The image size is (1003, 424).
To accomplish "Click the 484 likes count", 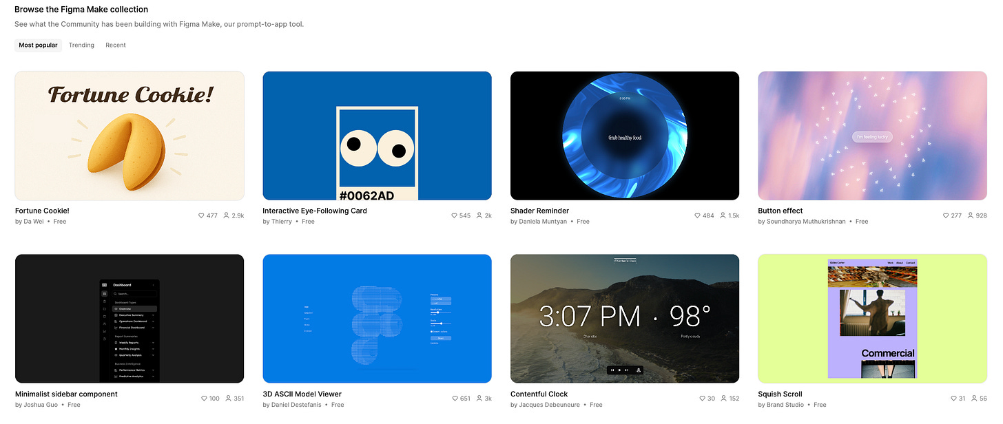I will point(708,215).
